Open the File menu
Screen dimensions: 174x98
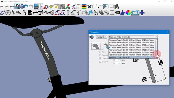click(x=2, y=7)
